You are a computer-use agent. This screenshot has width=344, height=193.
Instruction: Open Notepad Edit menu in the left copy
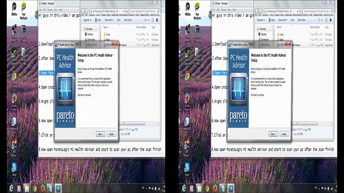[45, 10]
